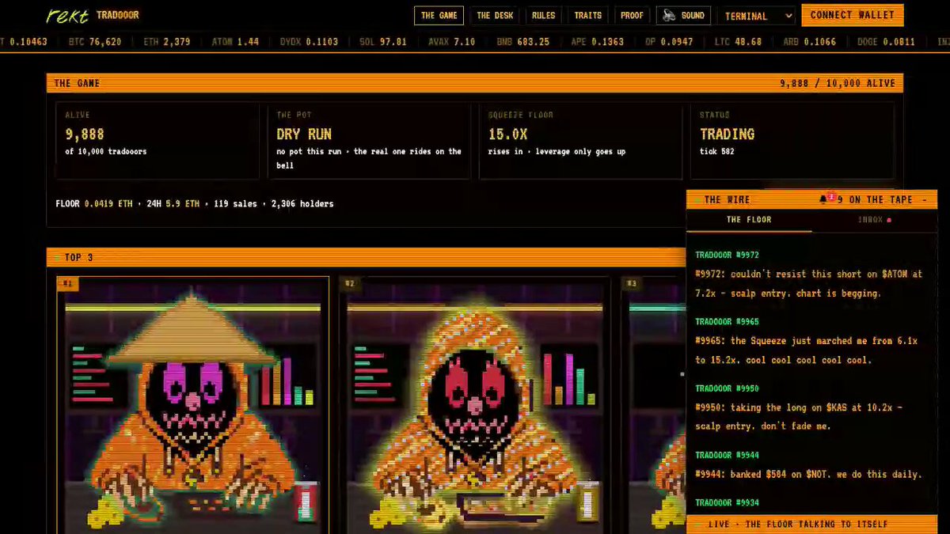
Task: Click The Pot DRY RUN card
Action: (369, 140)
